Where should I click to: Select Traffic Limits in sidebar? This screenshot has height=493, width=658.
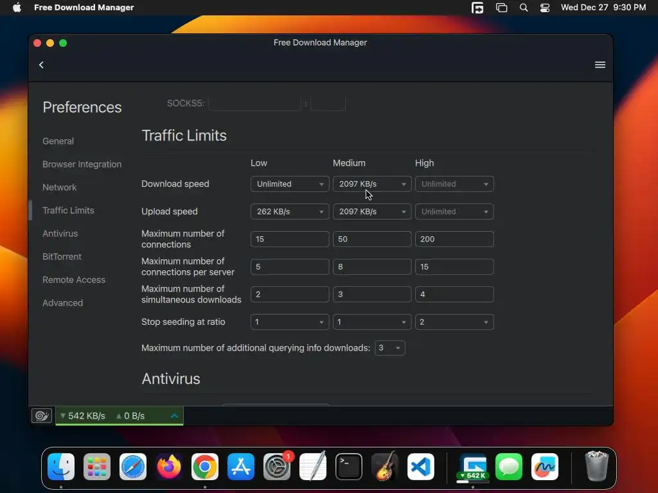click(x=68, y=211)
